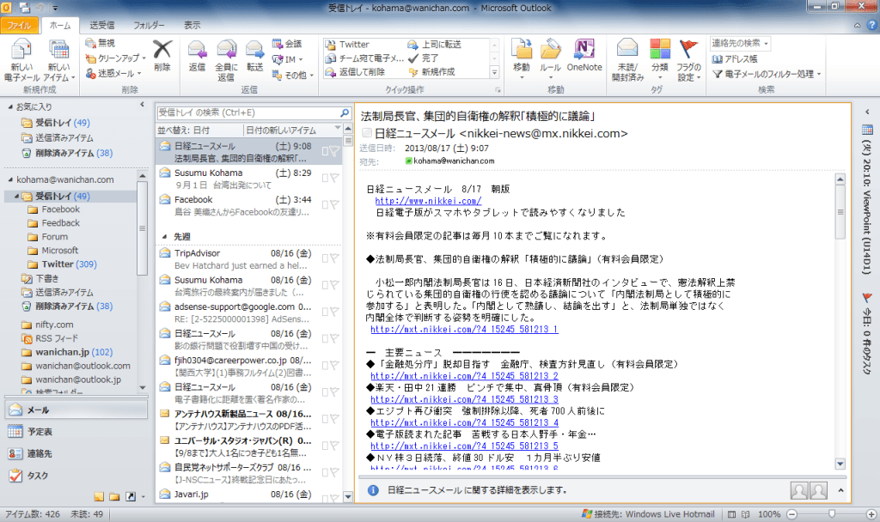Create a new email with 新しい電子メール
This screenshot has height=522, width=880.
pos(21,60)
